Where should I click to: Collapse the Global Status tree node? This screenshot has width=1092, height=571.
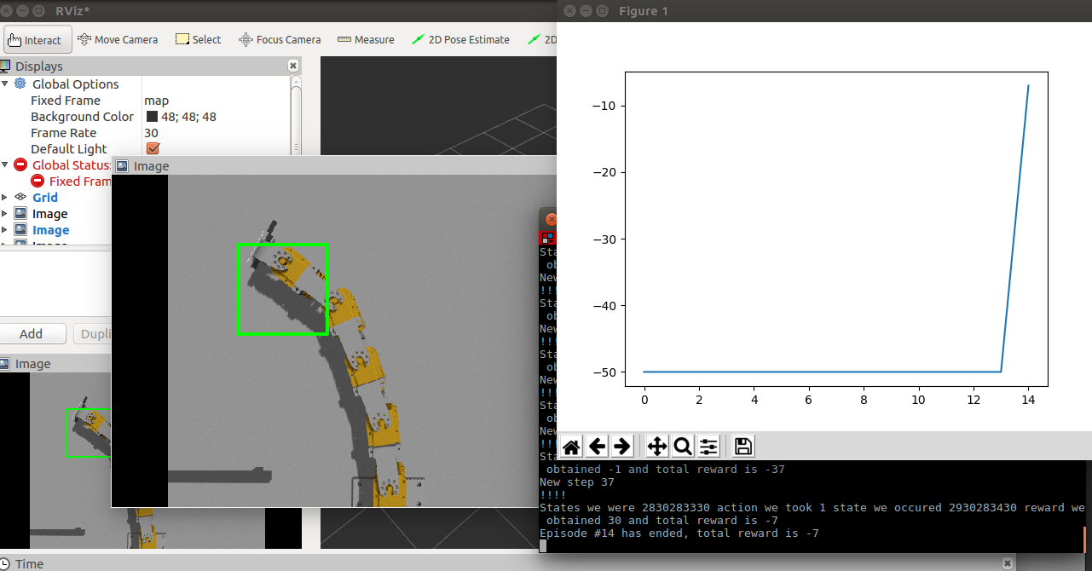[5, 164]
